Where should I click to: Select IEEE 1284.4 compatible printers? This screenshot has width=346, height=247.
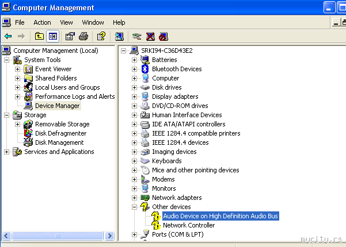click(196, 133)
